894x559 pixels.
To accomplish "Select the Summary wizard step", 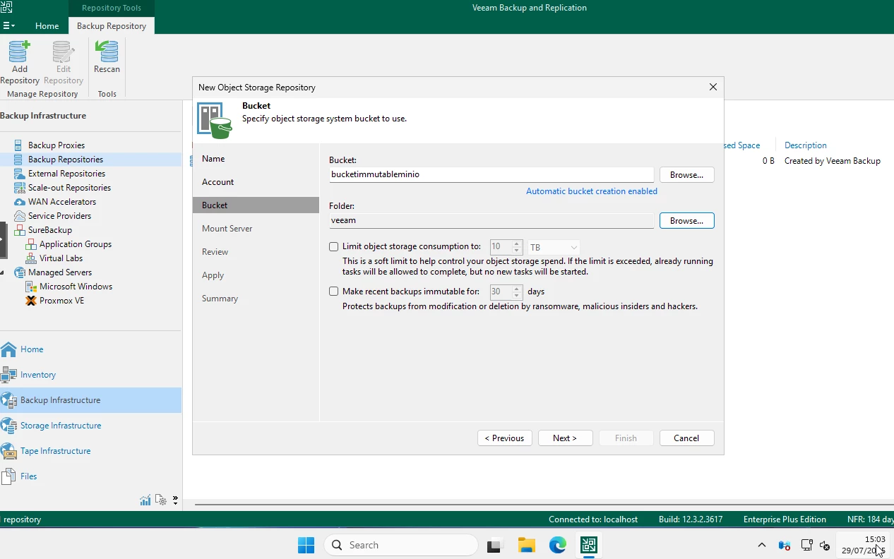I will [x=220, y=299].
